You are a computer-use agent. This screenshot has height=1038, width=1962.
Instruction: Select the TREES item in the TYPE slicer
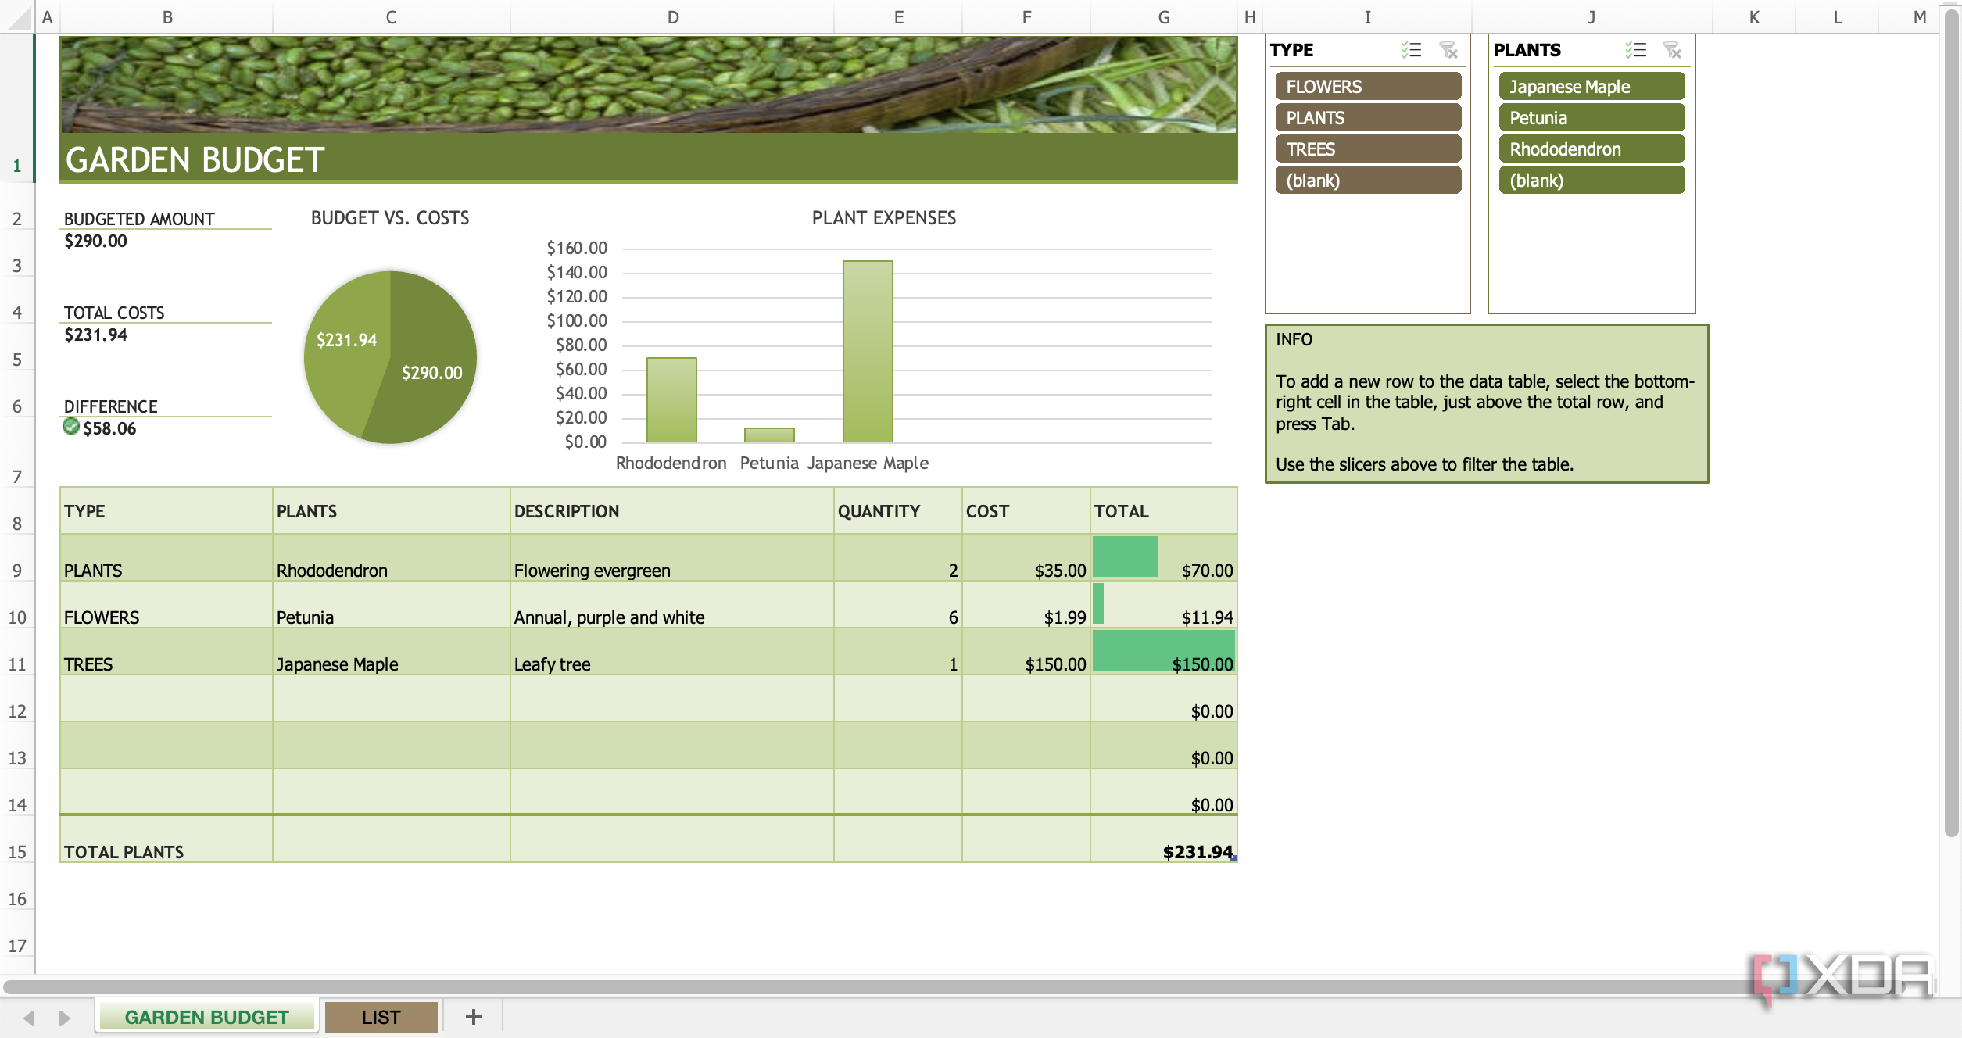click(x=1367, y=149)
